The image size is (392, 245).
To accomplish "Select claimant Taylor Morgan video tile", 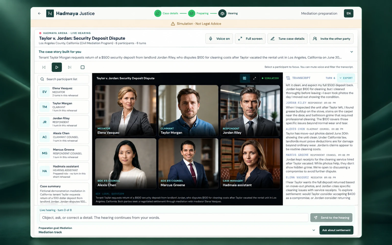I will pyautogui.click(x=188, y=111).
